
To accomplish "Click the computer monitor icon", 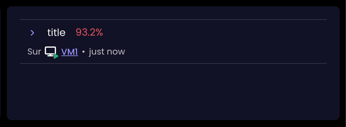I will click(50, 51).
